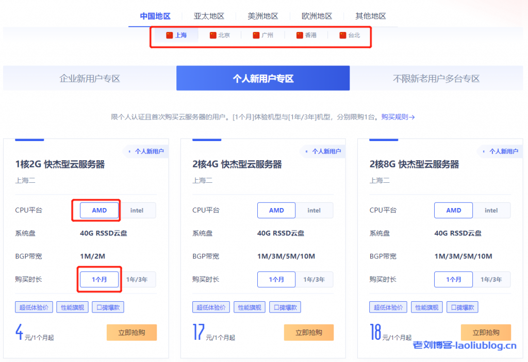Select AMD CPU platform on 2核4G card
The width and height of the screenshot is (528, 362).
click(x=276, y=210)
